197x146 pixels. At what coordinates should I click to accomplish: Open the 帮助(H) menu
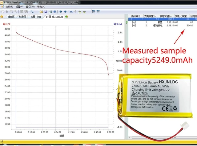click(41, 7)
